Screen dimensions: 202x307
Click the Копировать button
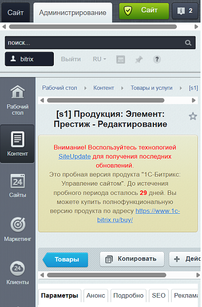point(132,259)
